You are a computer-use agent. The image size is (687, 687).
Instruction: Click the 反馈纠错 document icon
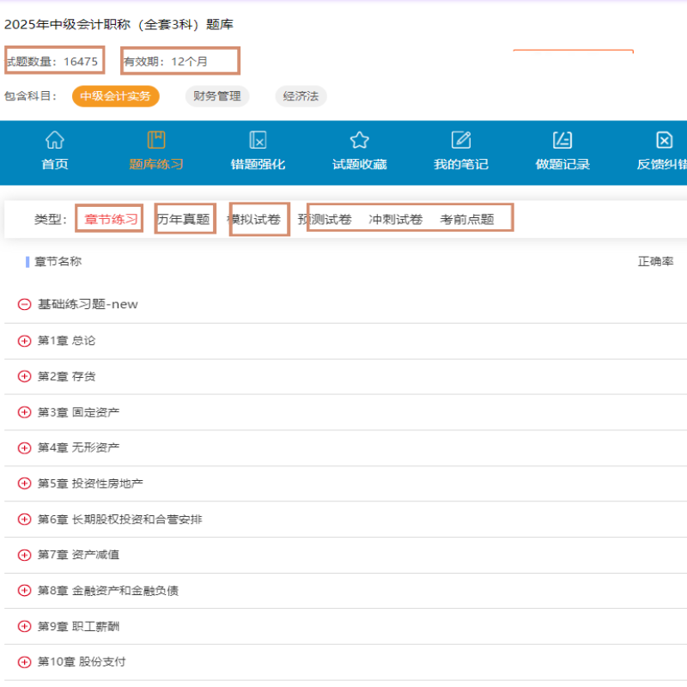click(664, 140)
